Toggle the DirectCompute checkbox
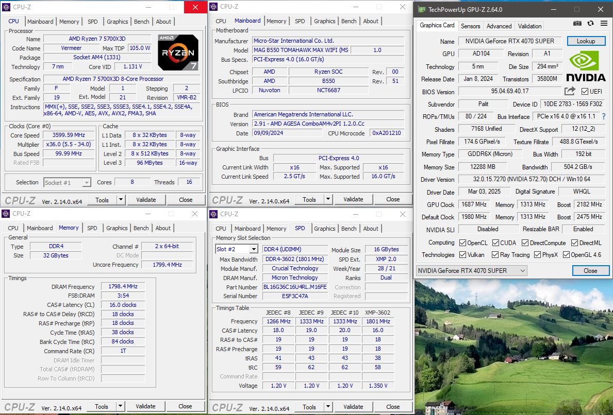This screenshot has height=415, width=613. coord(525,243)
